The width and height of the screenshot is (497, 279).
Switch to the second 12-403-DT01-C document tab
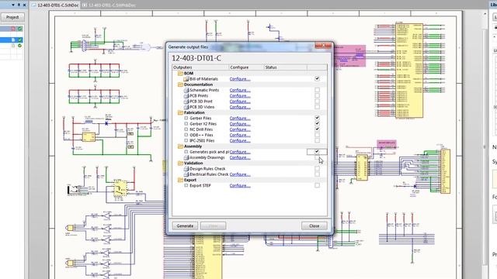click(109, 5)
